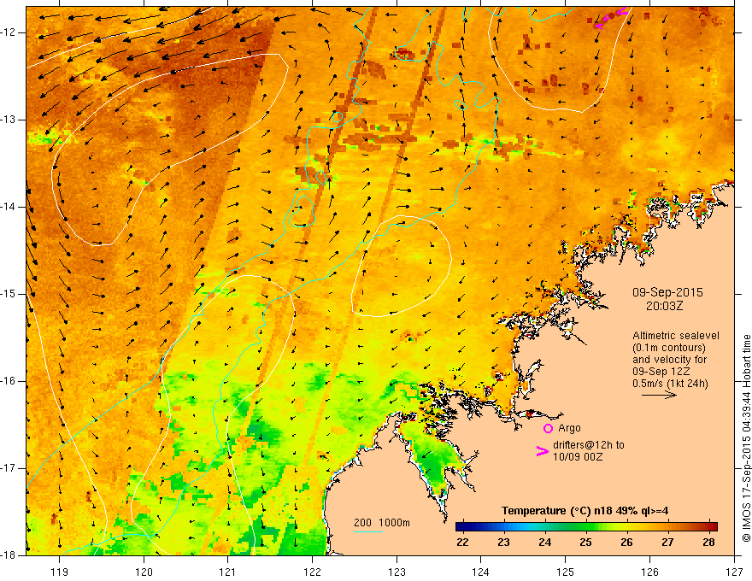Click the 10/09 00Z text
The image size is (752, 581).
(578, 457)
